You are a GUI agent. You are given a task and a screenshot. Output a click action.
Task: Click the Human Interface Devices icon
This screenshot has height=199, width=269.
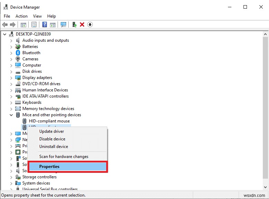tap(18, 90)
